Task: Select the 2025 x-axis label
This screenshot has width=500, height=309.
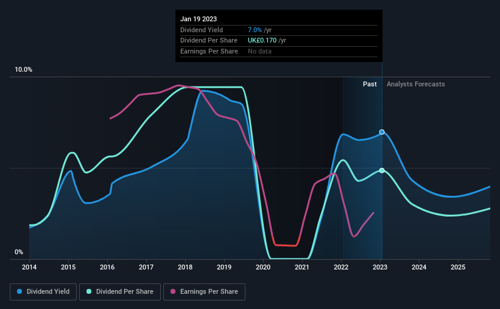Action: click(458, 267)
